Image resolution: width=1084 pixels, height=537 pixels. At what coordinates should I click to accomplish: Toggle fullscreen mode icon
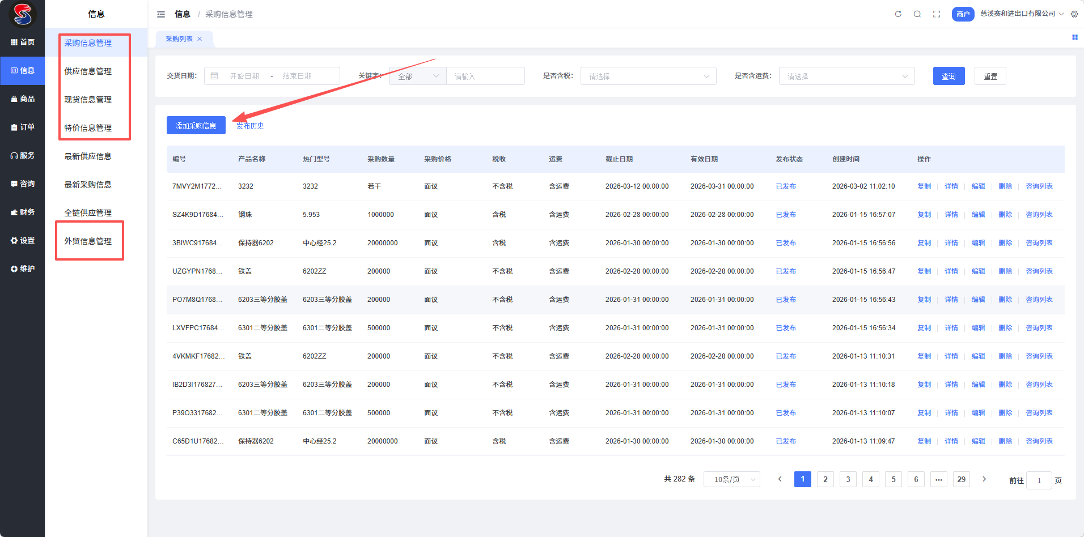[937, 14]
